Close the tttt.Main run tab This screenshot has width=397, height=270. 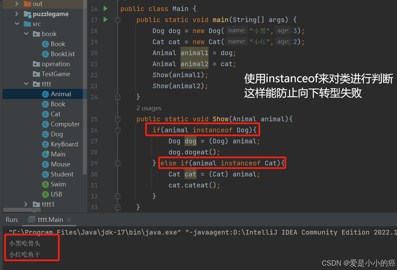pos(69,220)
